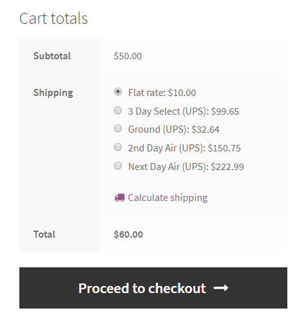Select the Flat rate radio button
This screenshot has height=315, width=306.
[x=118, y=91]
